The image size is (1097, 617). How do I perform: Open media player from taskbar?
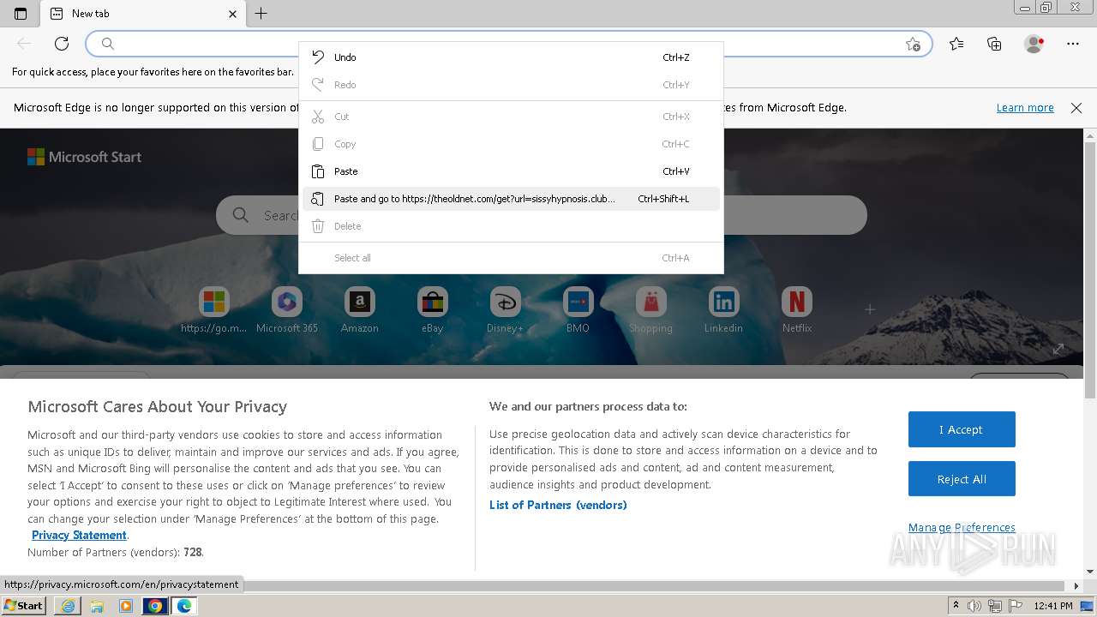click(x=126, y=606)
